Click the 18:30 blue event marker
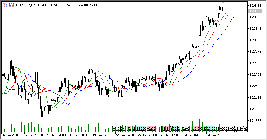267x140 pixels. 141,128
